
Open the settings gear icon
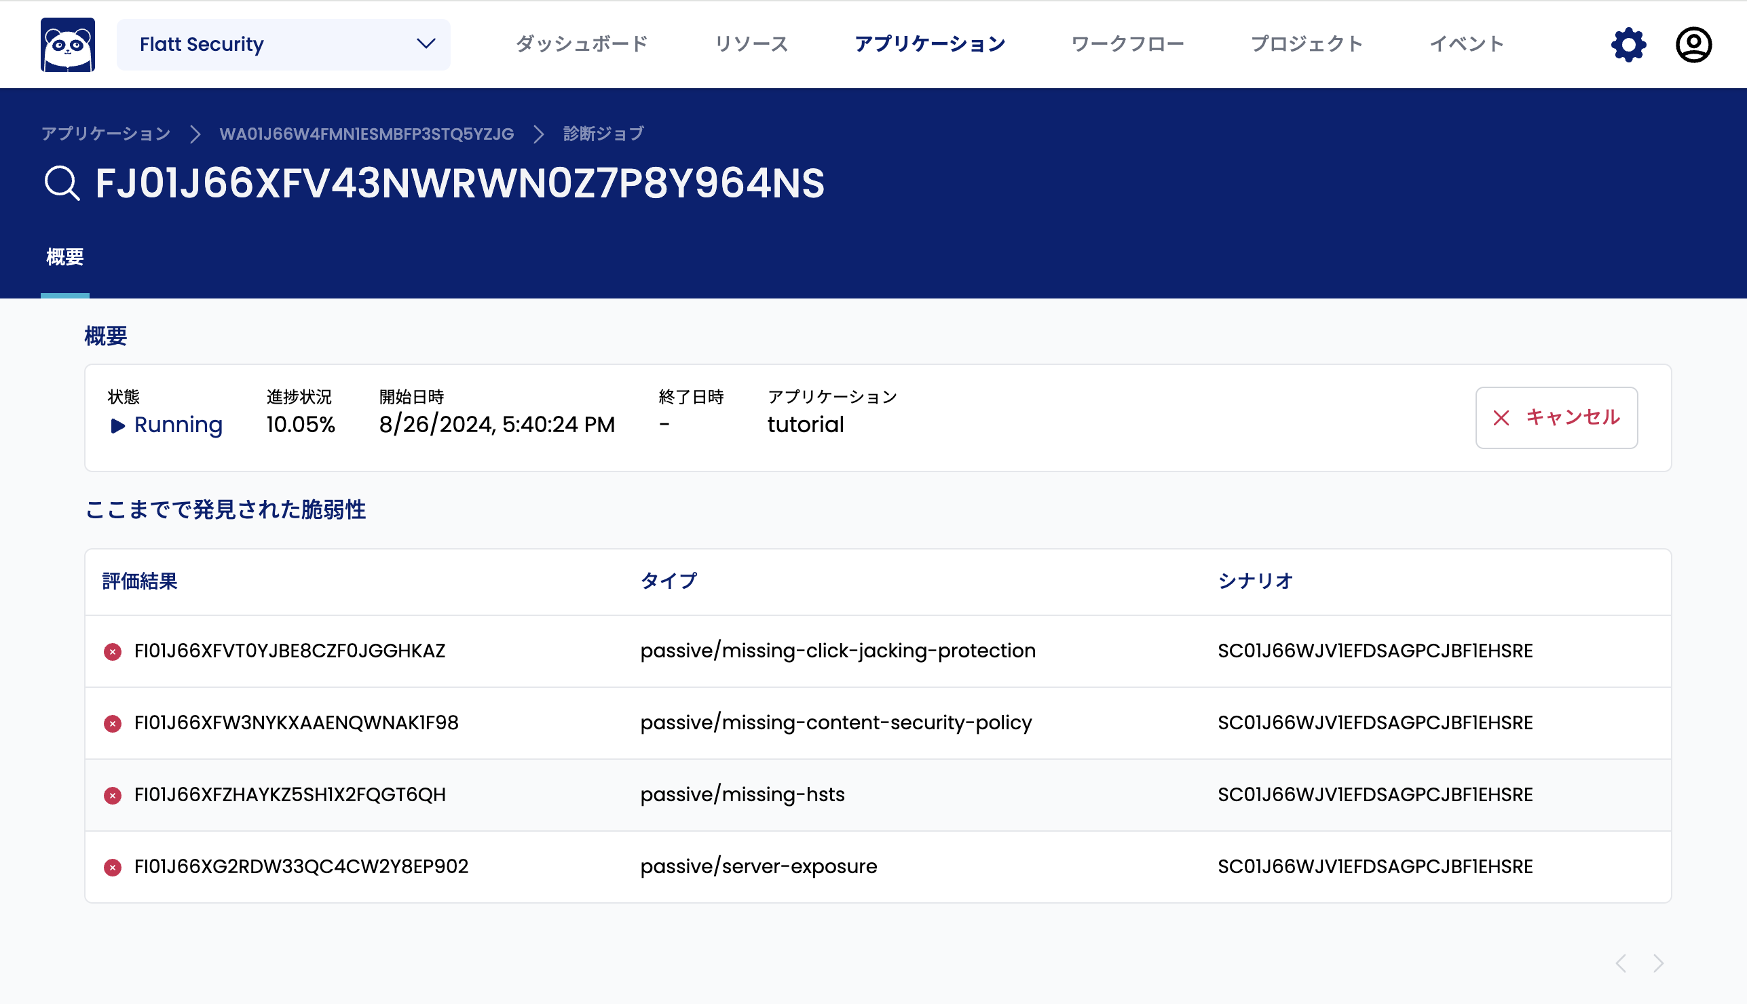tap(1628, 45)
